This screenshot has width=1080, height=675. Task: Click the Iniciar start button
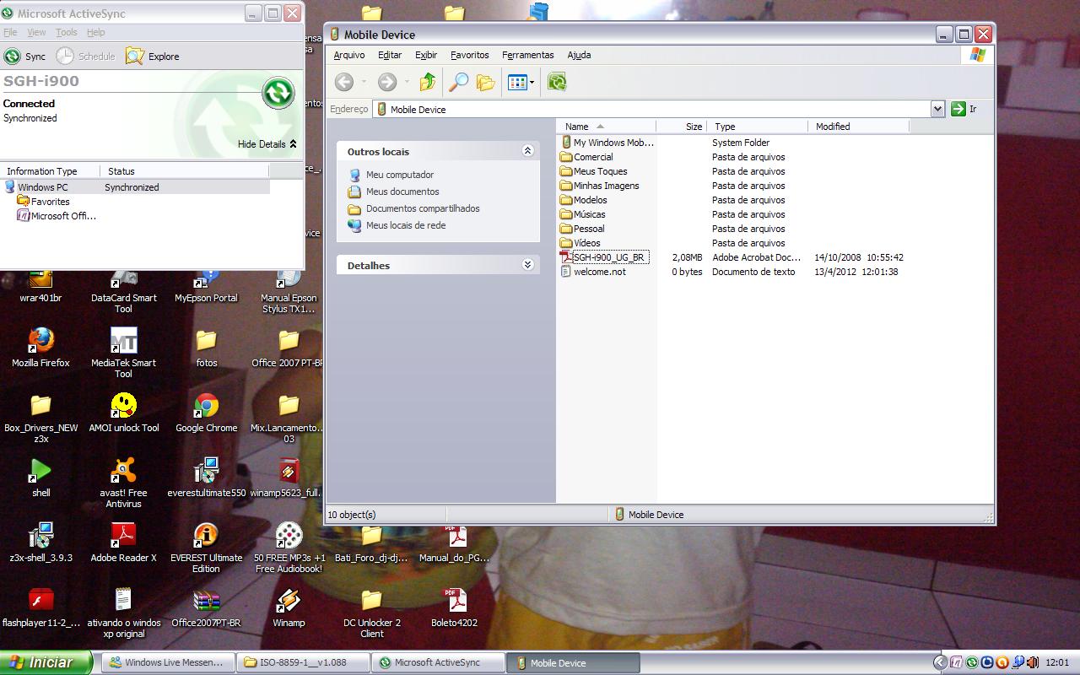click(x=46, y=662)
